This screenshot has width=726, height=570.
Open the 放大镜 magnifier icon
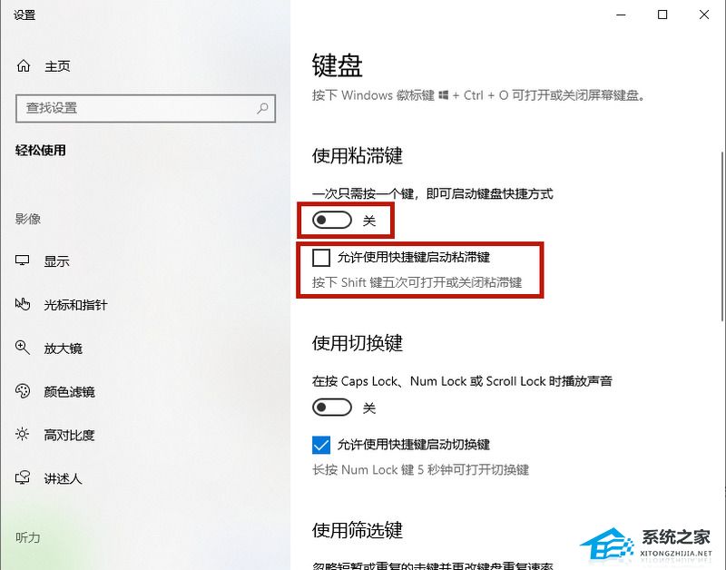pos(22,348)
